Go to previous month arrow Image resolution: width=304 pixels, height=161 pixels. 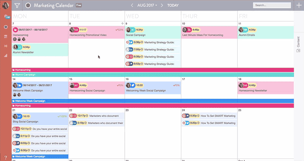click(132, 6)
